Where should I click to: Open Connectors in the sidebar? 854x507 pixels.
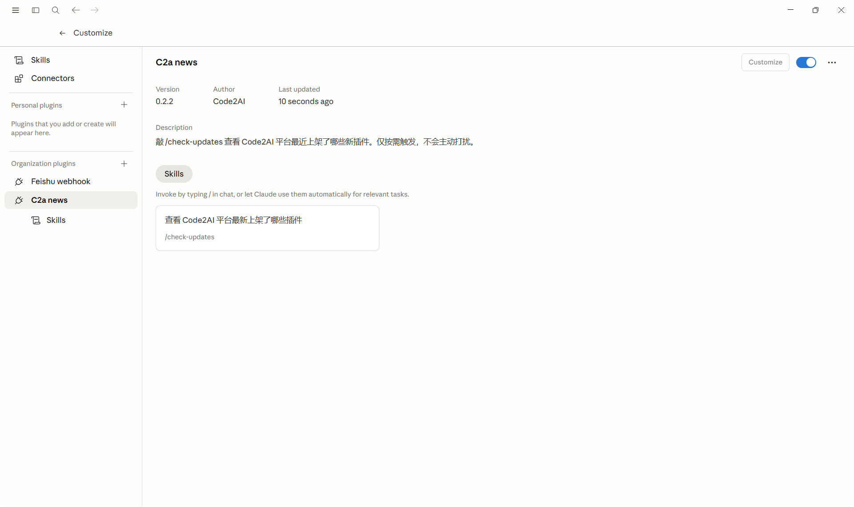click(x=71, y=78)
